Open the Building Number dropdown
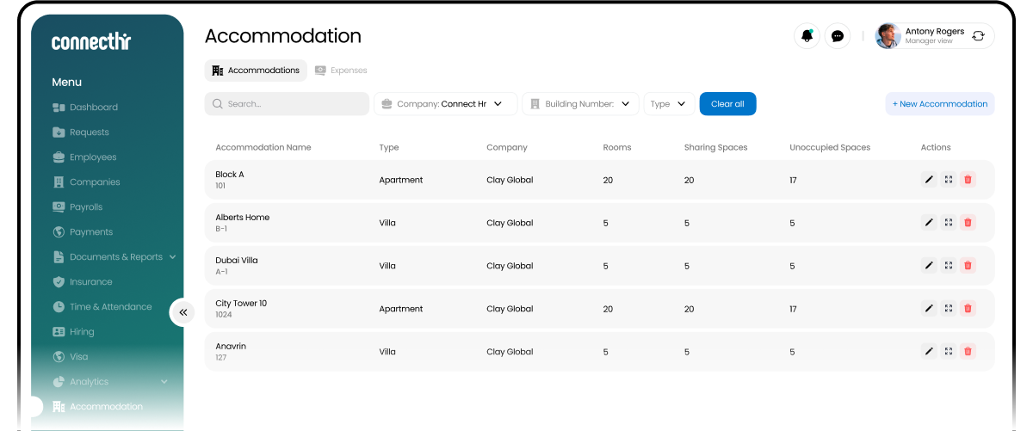Screen dimensions: 1033x431 pyautogui.click(x=581, y=104)
